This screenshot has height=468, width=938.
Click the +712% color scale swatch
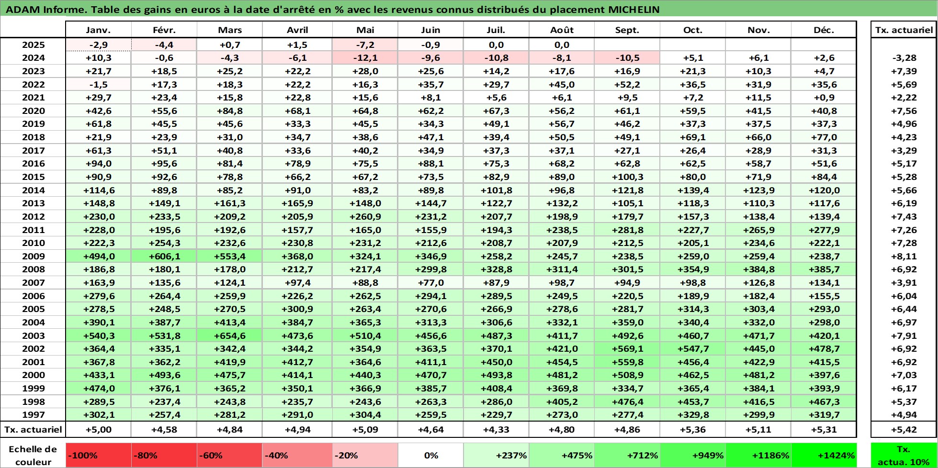[x=627, y=455]
